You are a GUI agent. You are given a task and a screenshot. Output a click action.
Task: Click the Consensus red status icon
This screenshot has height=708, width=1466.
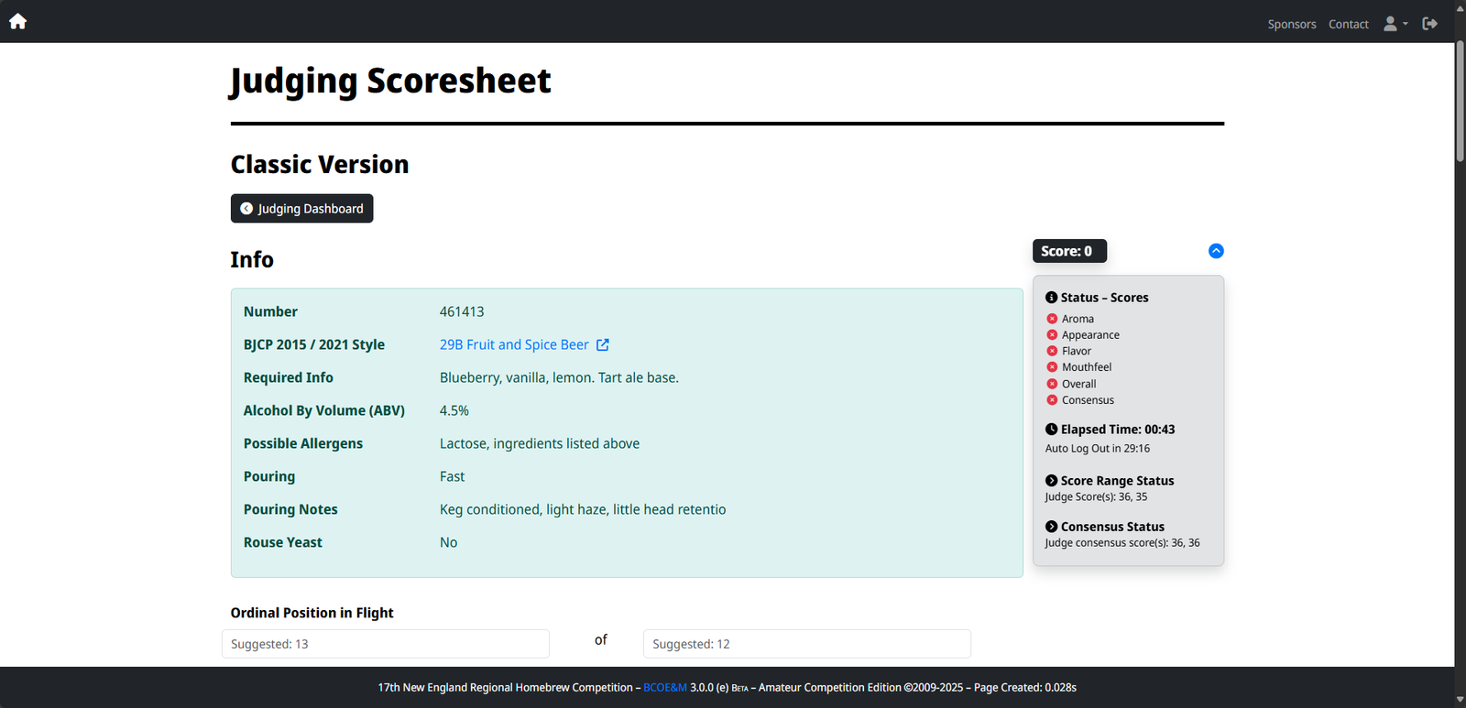pos(1052,400)
